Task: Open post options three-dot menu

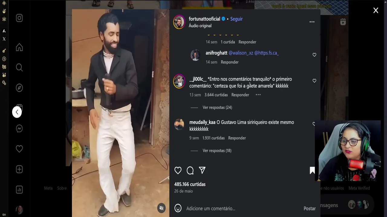Action: tap(312, 22)
